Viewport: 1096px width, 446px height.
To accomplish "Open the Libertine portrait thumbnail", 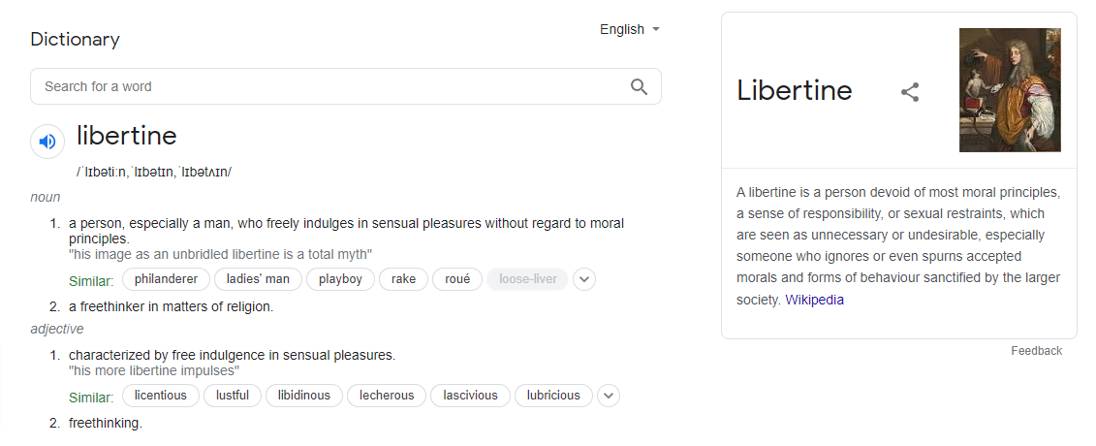I will (x=1010, y=90).
